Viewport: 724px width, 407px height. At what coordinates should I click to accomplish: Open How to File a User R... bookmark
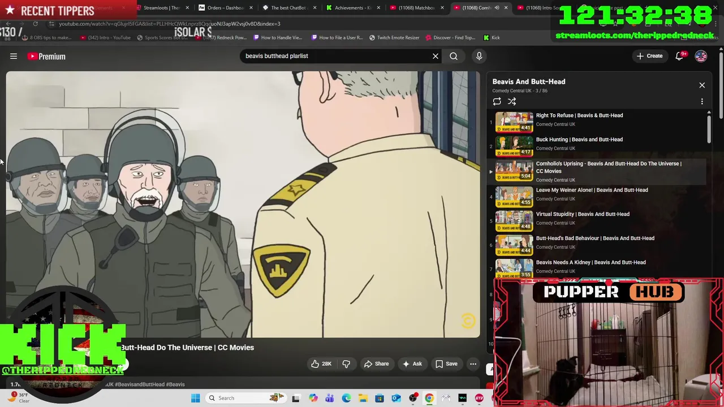coord(337,38)
